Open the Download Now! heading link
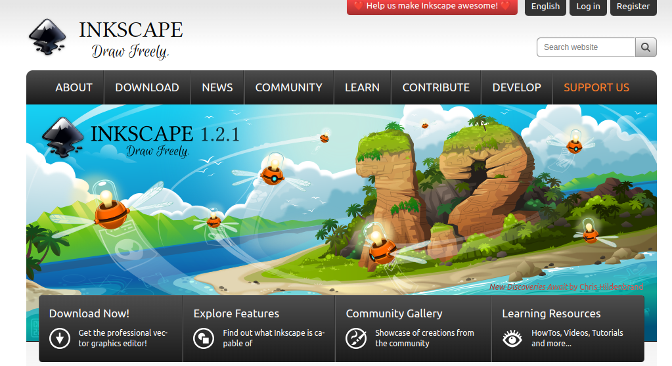 coord(89,313)
